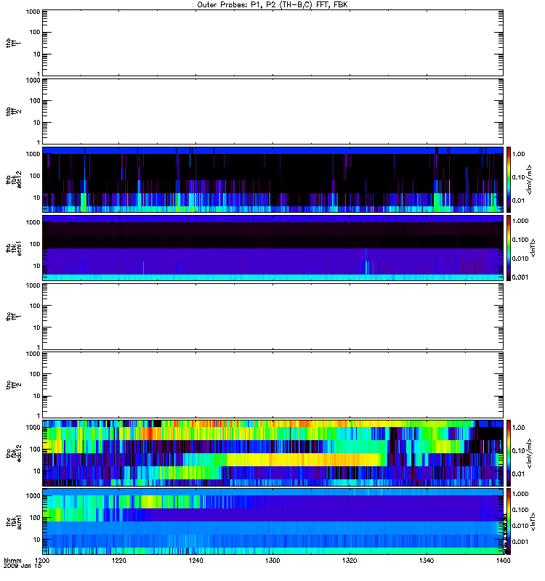
Task: Click the empty thb fff 2 plot panel
Action: 272,111
